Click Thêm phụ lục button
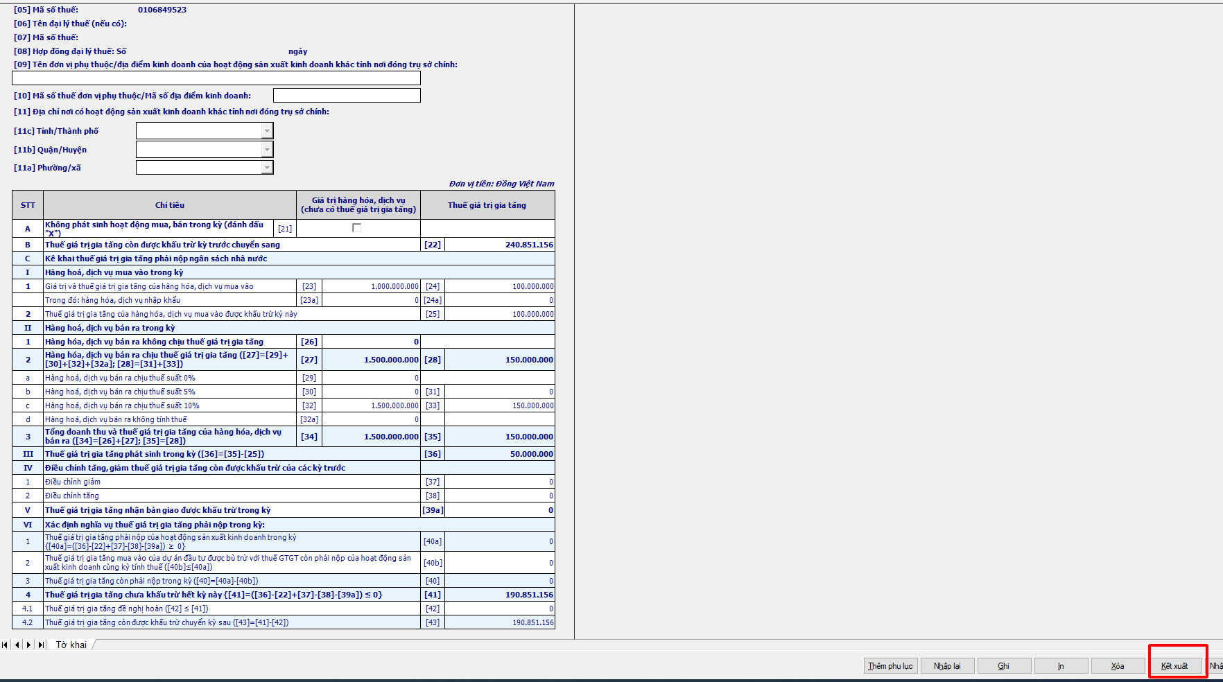The height and width of the screenshot is (682, 1223). (x=891, y=666)
